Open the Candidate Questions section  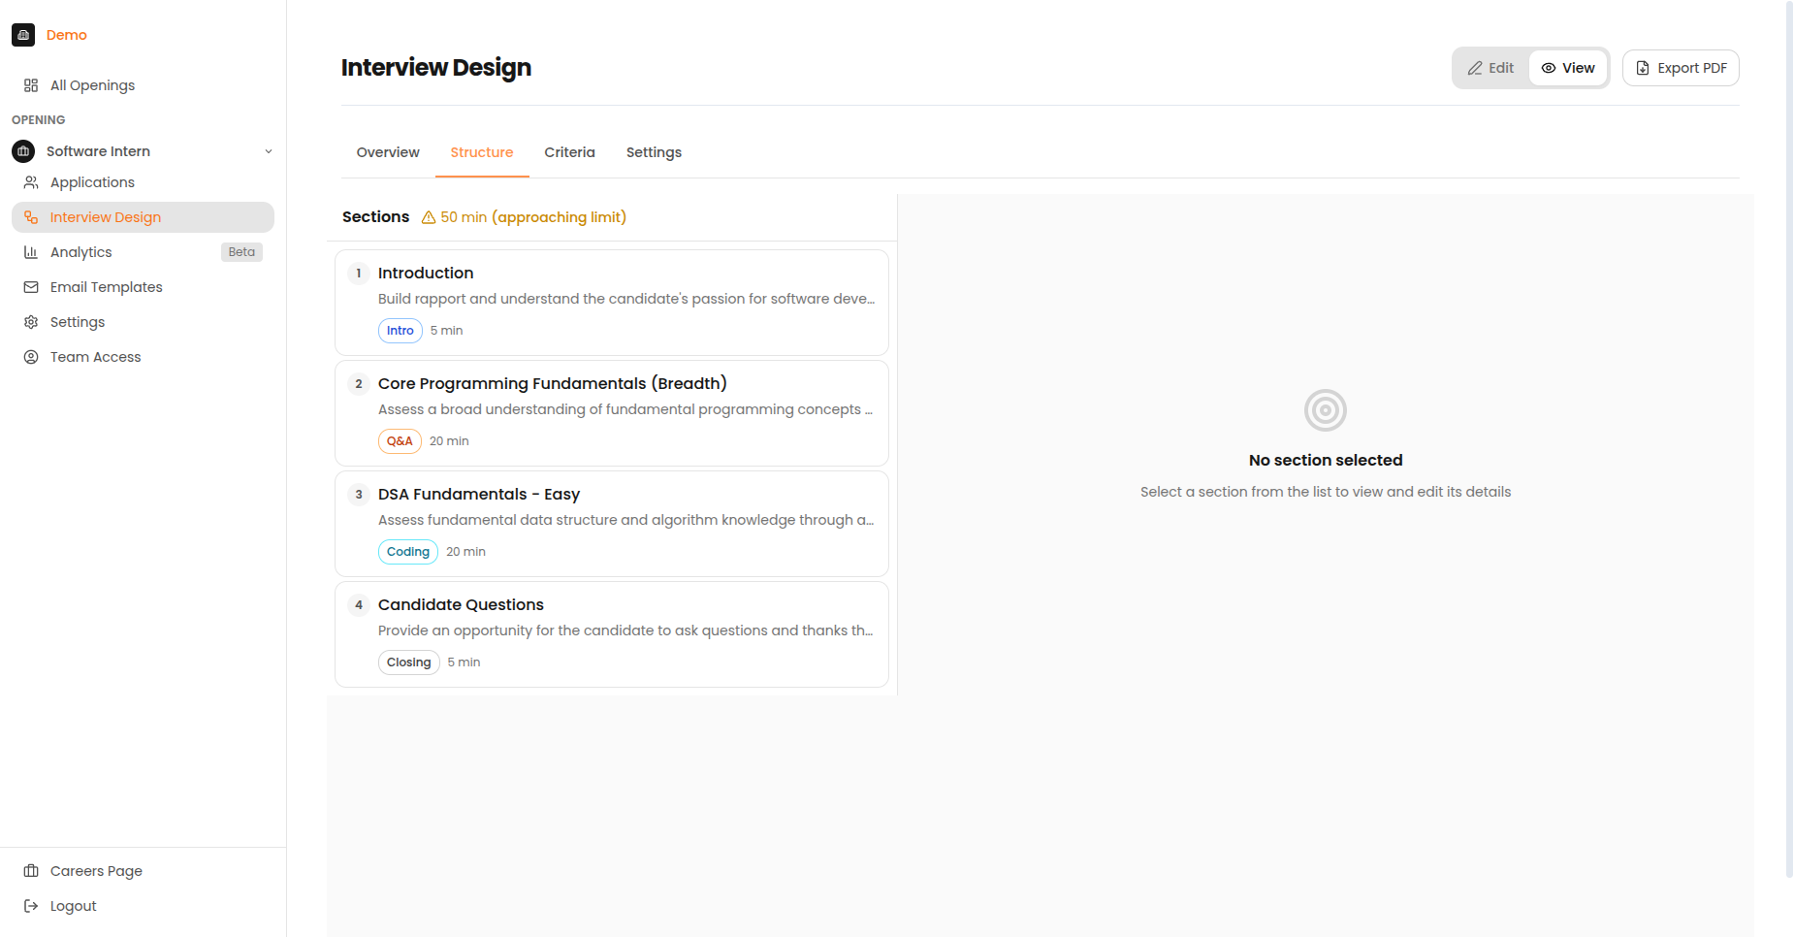tap(611, 634)
